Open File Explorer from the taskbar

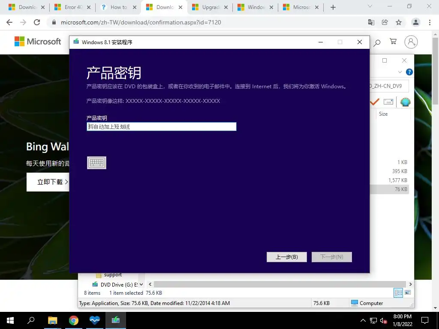point(52,320)
